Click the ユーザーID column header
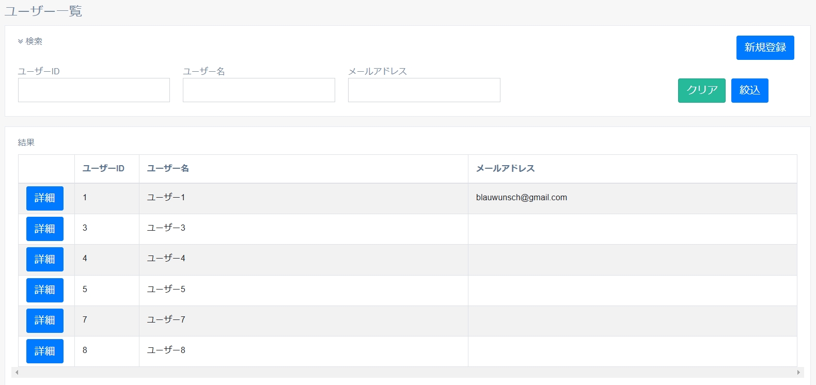Screen dimensions: 816x385 tap(103, 168)
